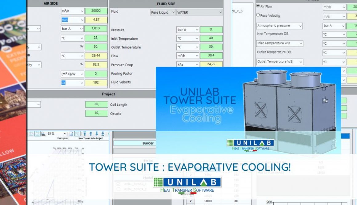Screen dimensions: 357x205
Task: Select the fit page width icon
Action: [31, 133]
